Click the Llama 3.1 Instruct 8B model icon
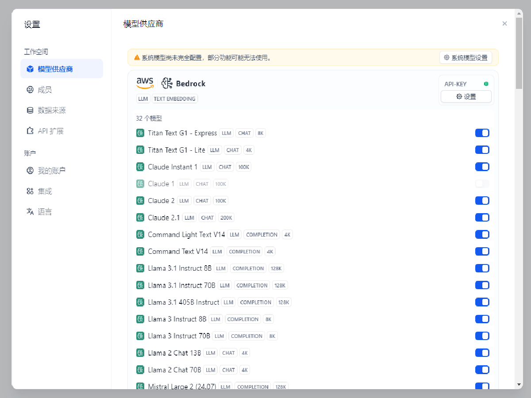 [x=140, y=268]
